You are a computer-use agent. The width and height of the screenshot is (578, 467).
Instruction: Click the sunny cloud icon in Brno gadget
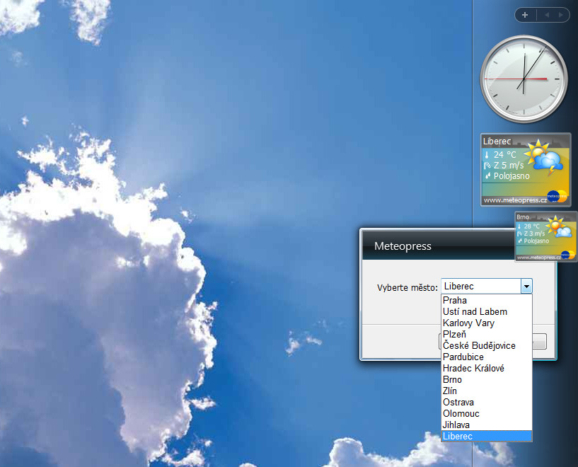tap(558, 227)
